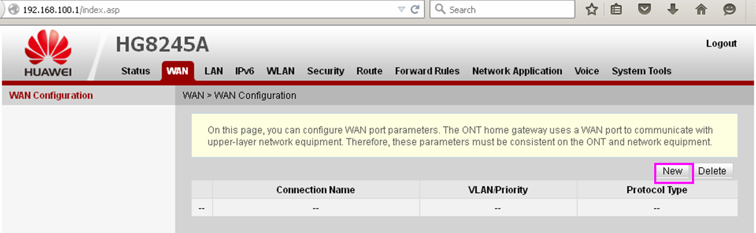Go to browser home page icon

(701, 10)
